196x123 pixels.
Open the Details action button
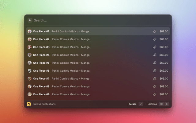coord(132,104)
